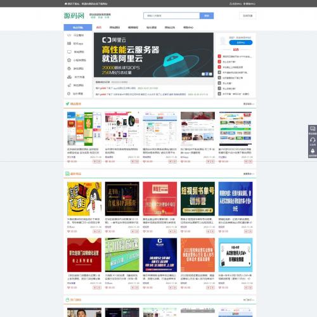The height and width of the screenshot is (317, 317).
Task: Select the last carousel dot on the banner
Action: (210, 74)
